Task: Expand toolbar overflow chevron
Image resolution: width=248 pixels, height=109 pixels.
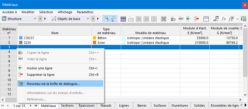Action: tap(237, 19)
